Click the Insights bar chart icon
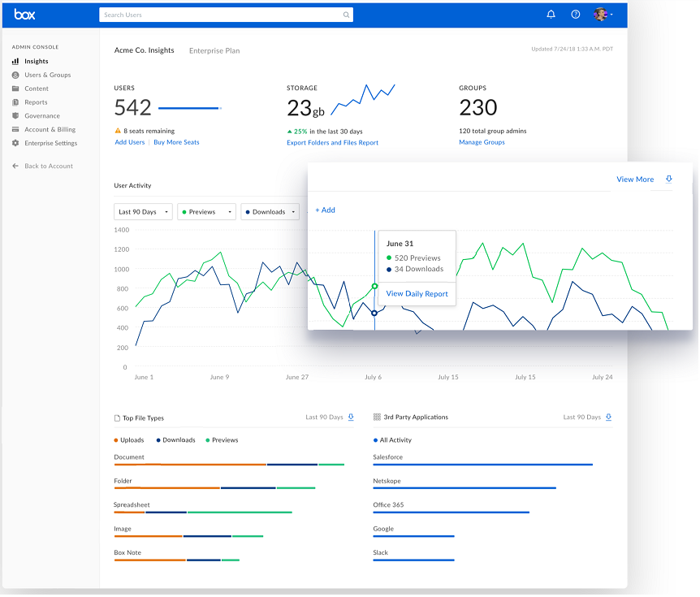 coord(15,61)
